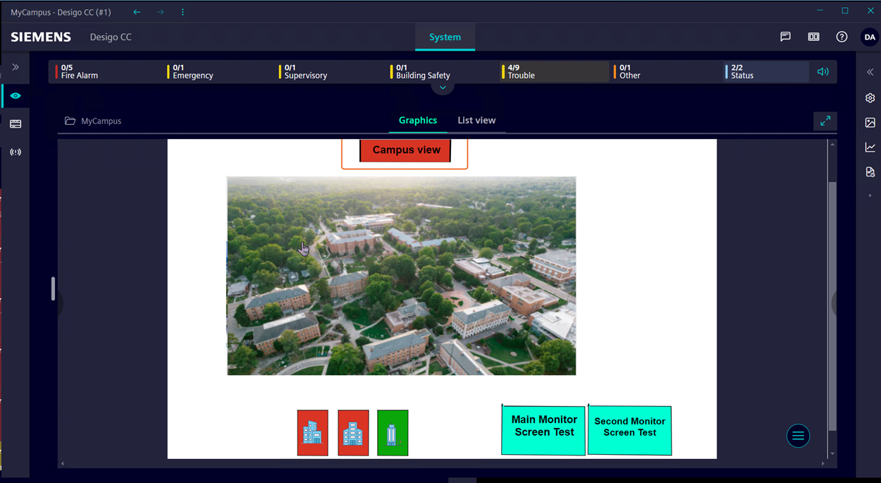The height and width of the screenshot is (483, 881).
Task: Open the notifications broadcast icon in left sidebar
Action: [x=15, y=152]
